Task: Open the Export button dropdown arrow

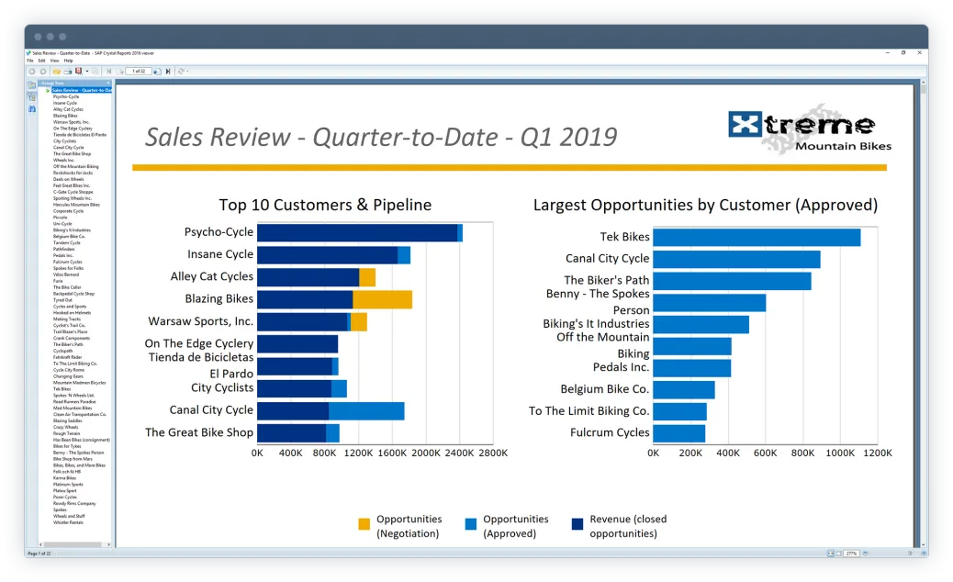Action: pos(87,71)
